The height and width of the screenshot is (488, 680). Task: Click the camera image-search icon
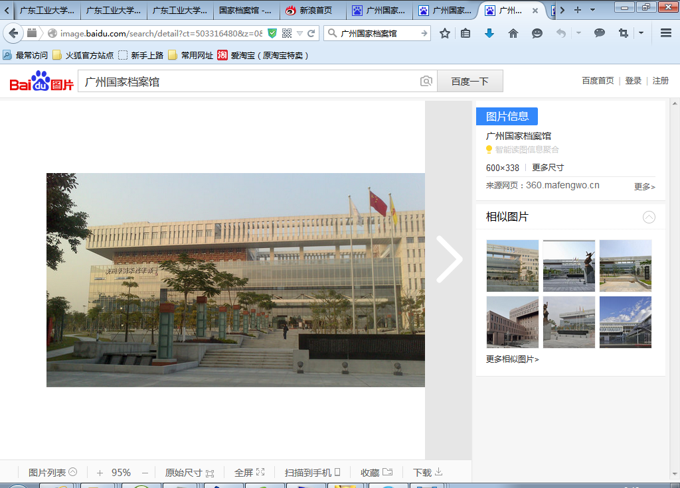(426, 81)
